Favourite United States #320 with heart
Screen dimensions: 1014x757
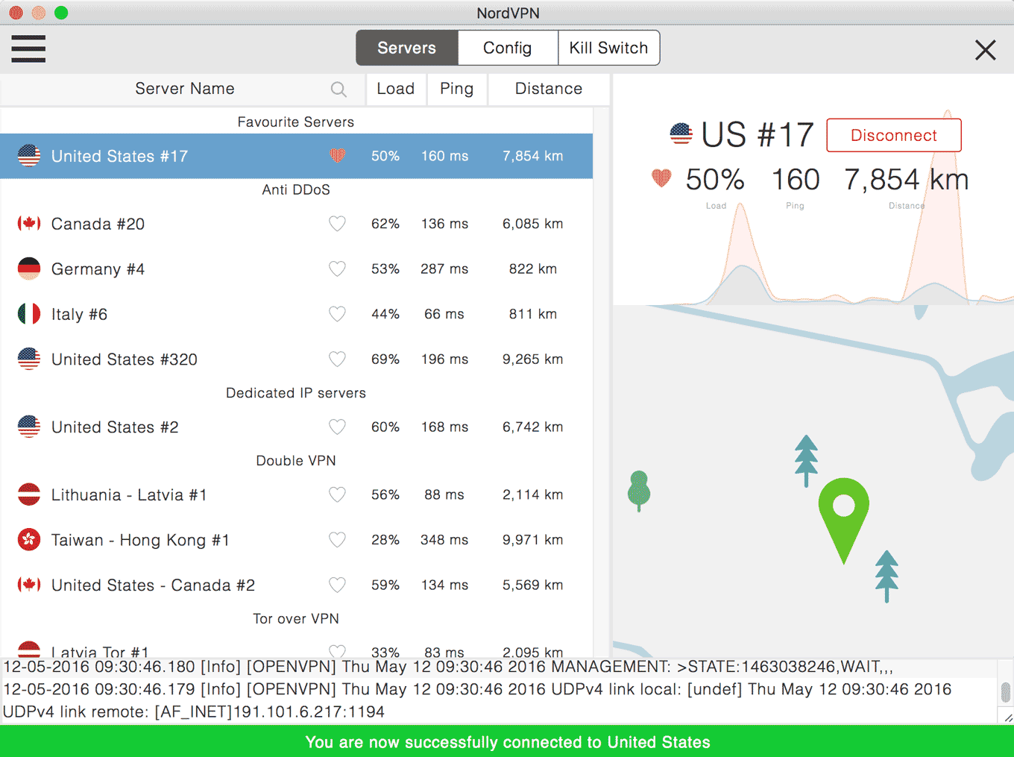click(338, 359)
